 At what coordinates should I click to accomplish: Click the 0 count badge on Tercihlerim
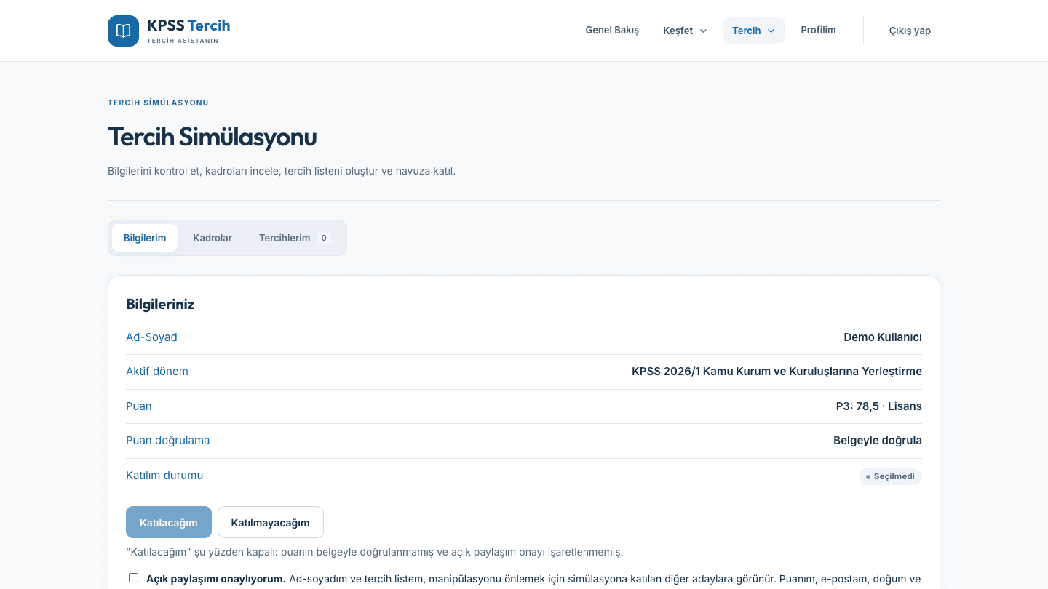point(324,238)
